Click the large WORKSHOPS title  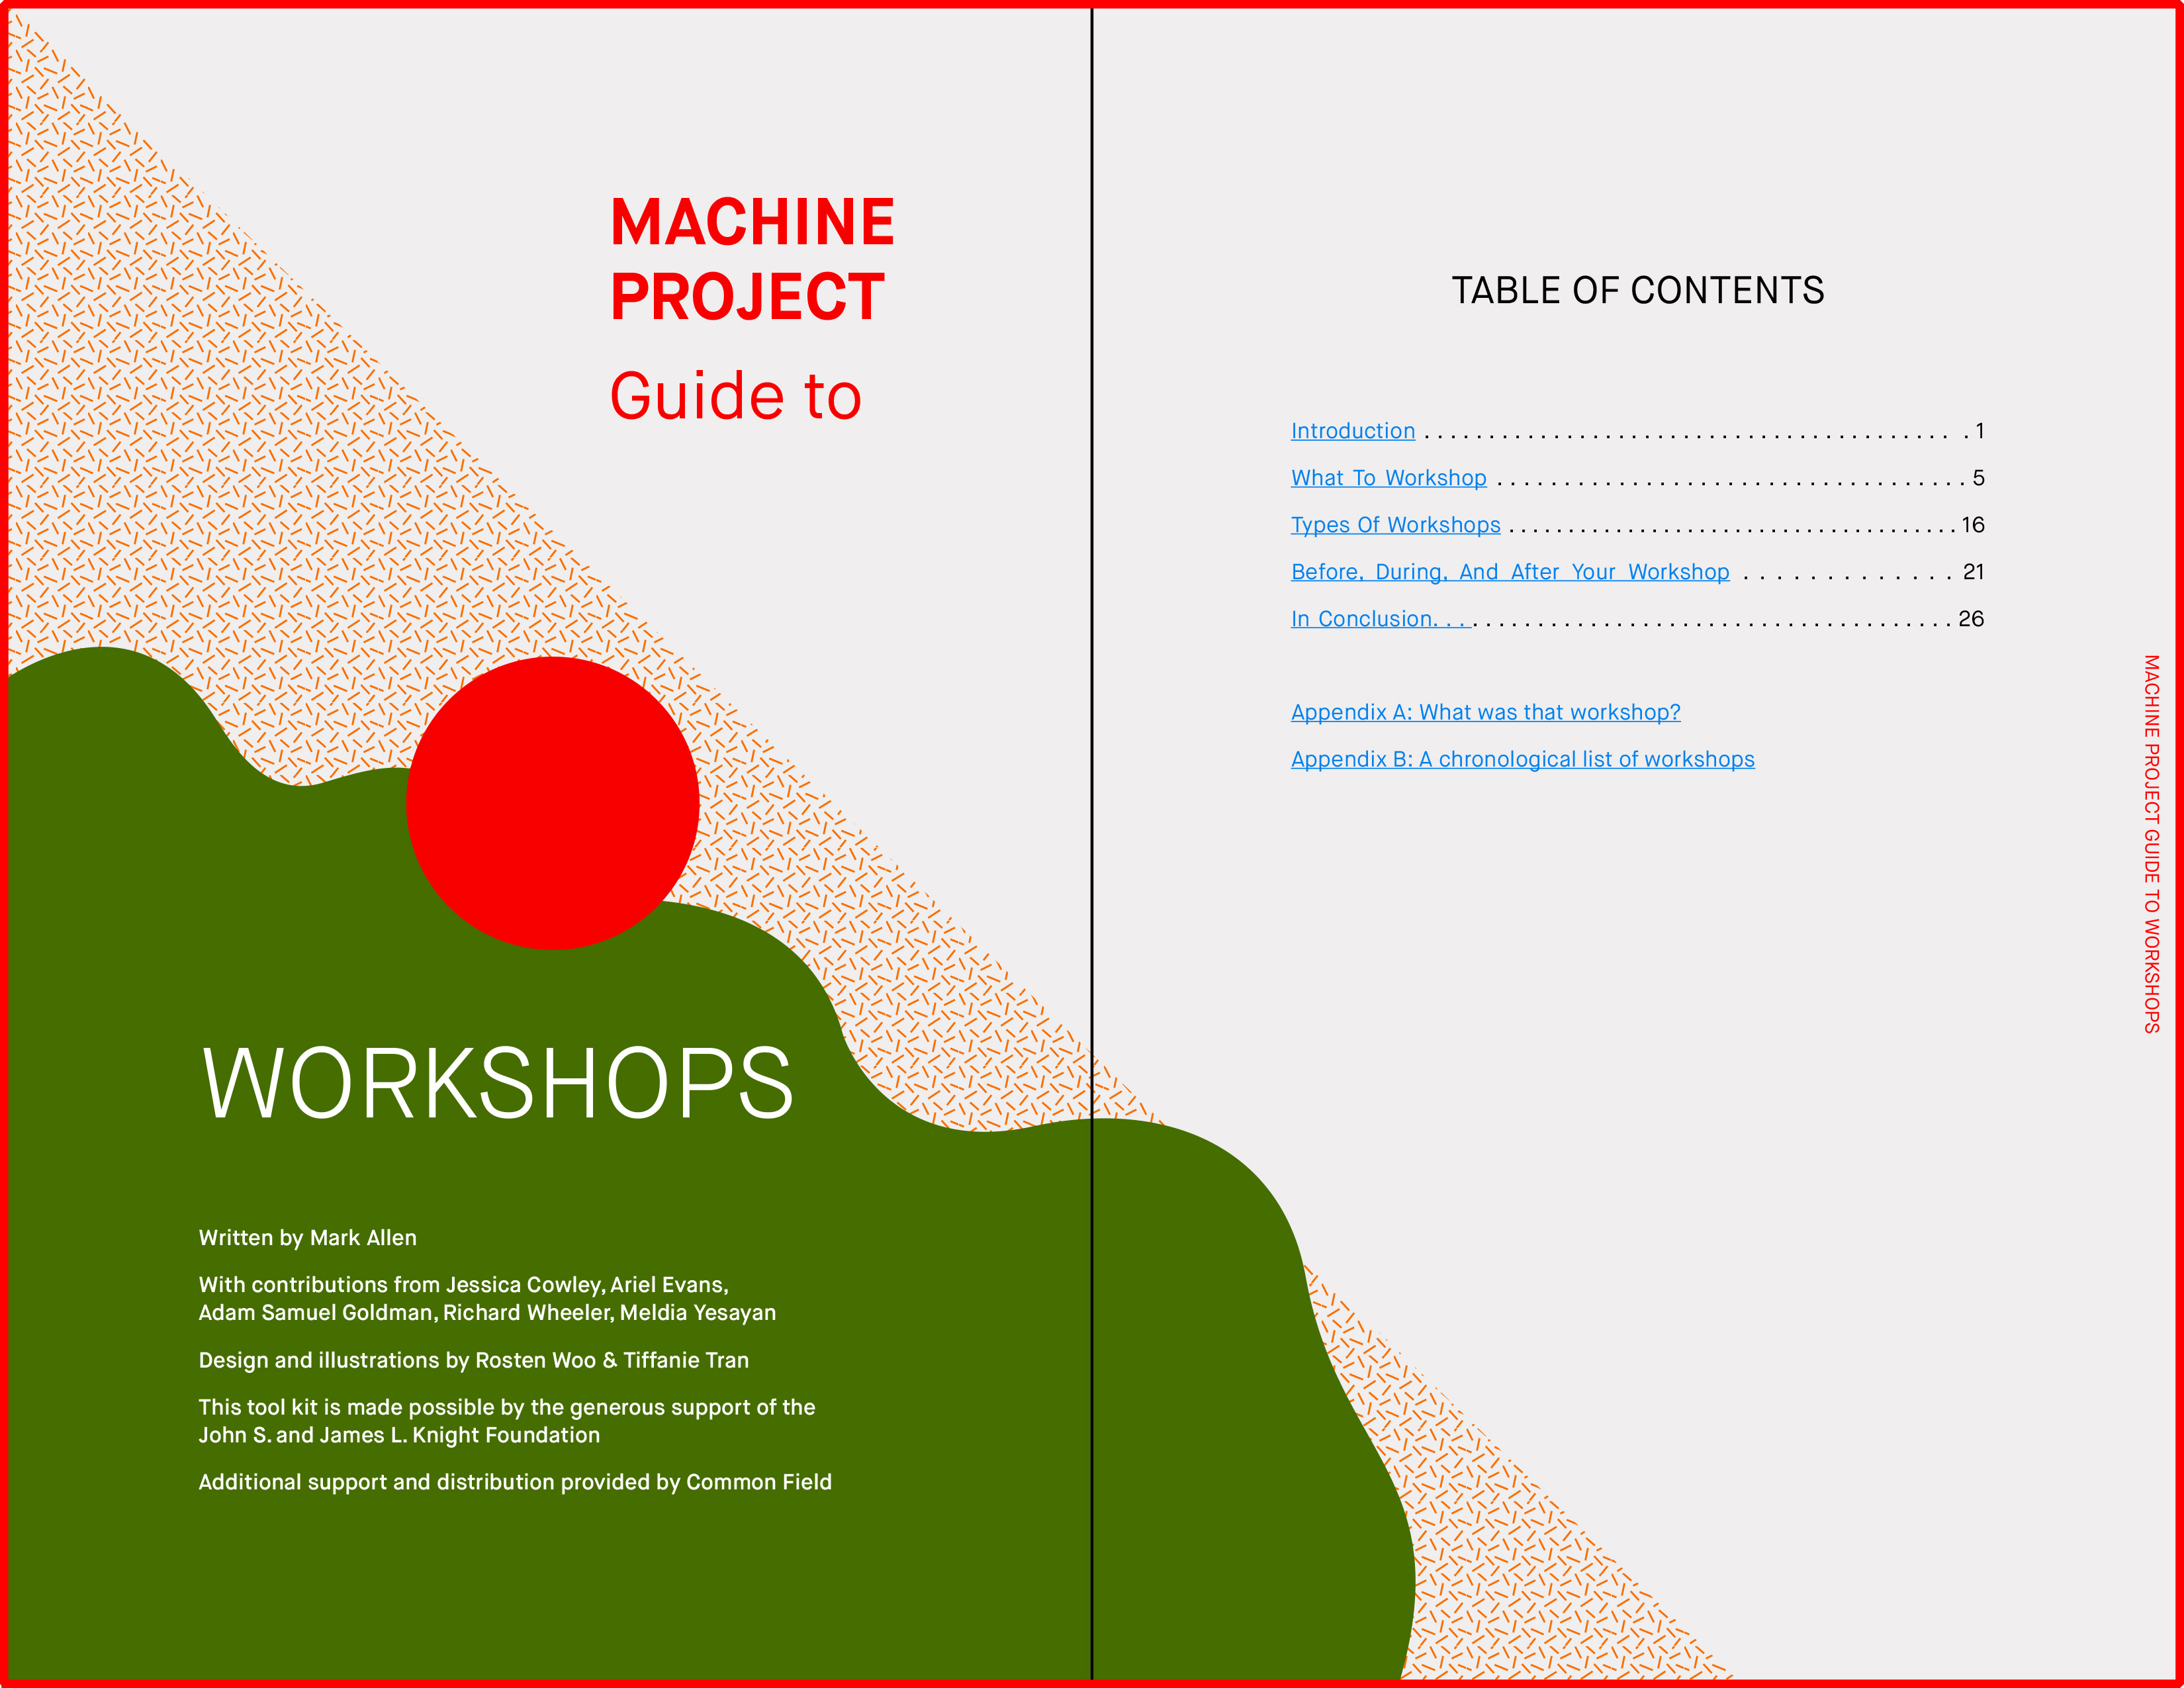click(497, 1083)
